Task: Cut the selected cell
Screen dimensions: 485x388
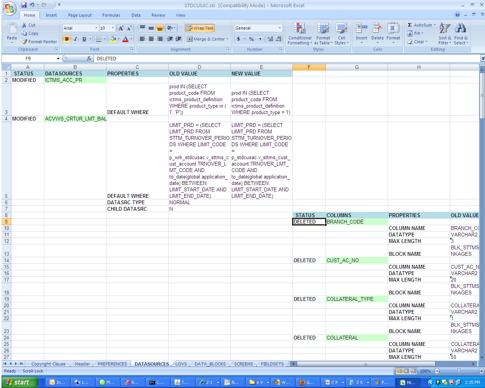Action: (28, 25)
